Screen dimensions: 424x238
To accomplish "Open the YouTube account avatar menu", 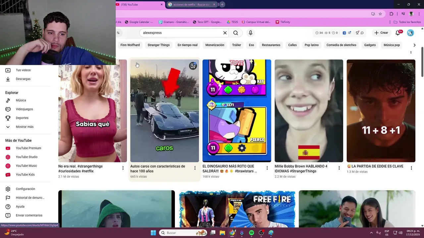I will pos(410,33).
